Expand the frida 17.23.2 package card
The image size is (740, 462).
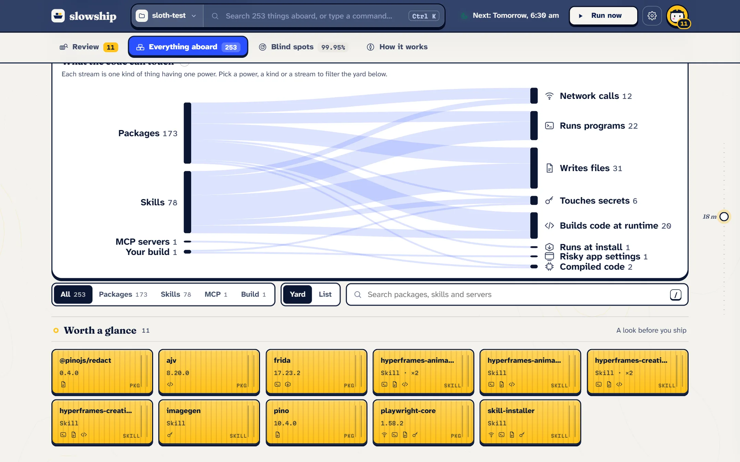point(316,372)
